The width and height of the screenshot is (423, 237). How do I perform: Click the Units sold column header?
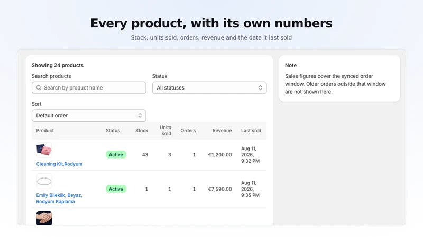click(165, 130)
